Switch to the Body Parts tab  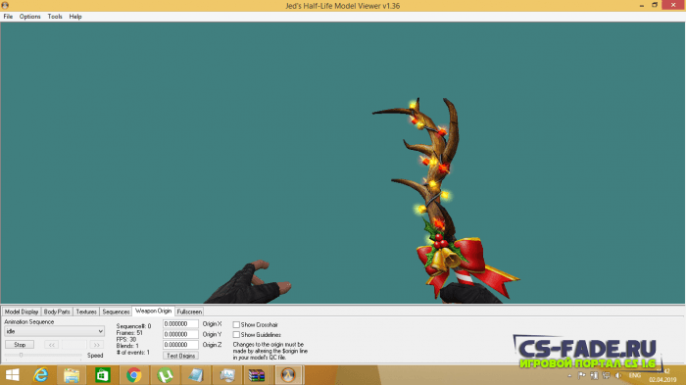tap(57, 312)
